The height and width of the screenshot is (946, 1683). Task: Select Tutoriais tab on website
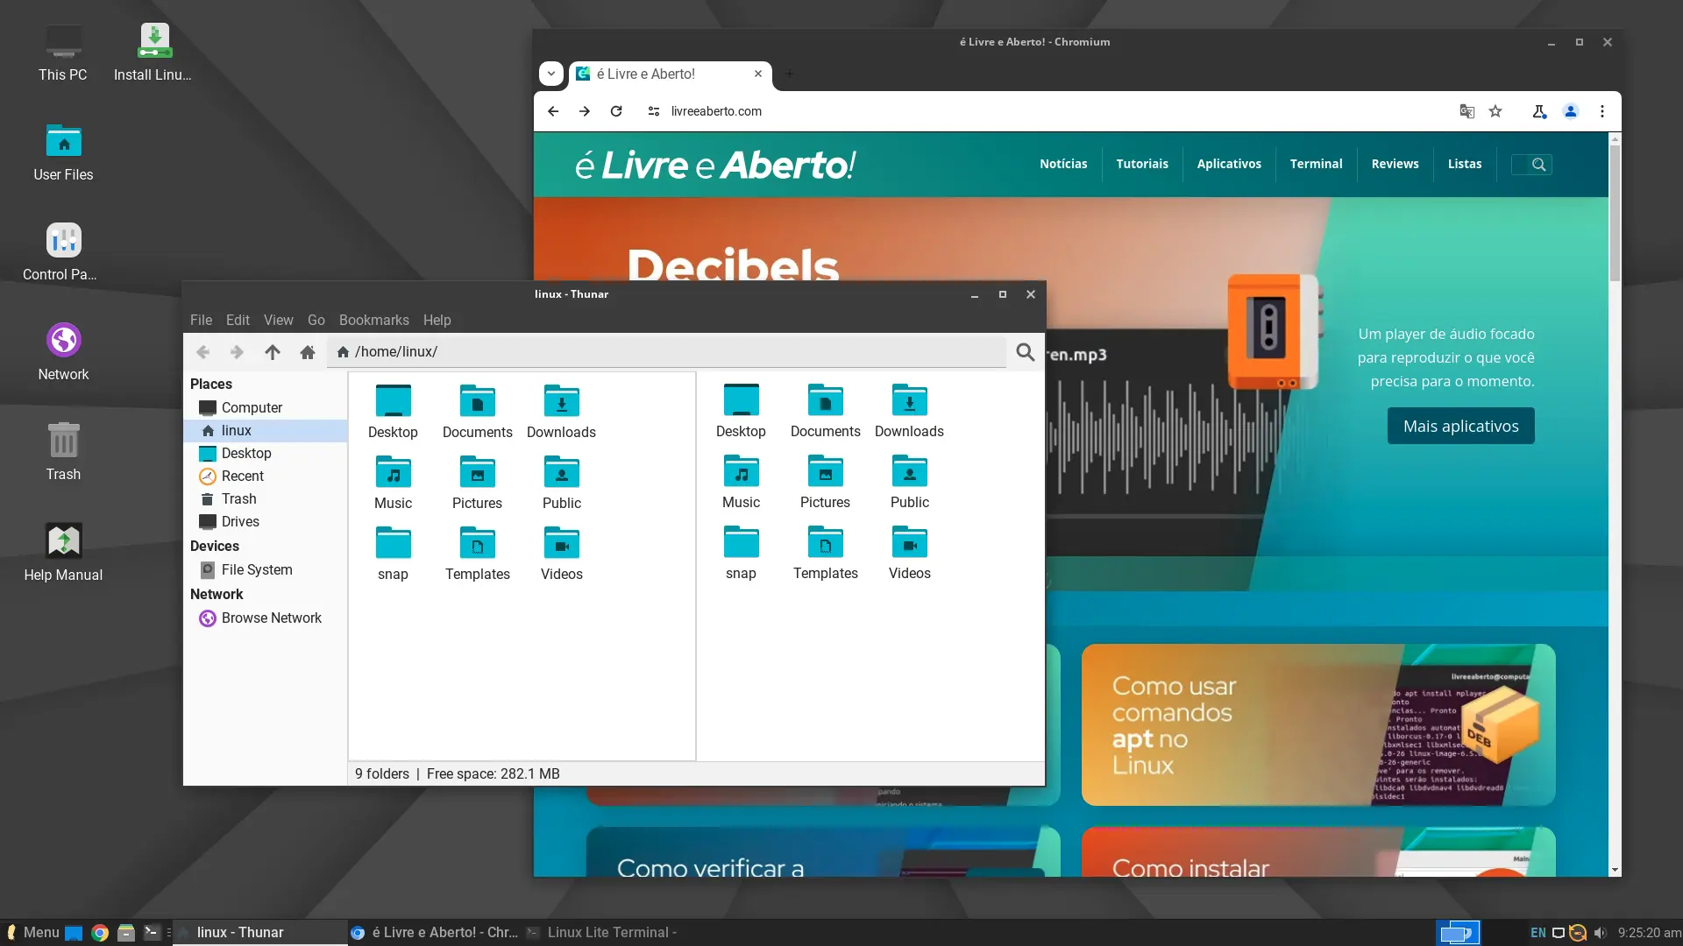[x=1142, y=163]
